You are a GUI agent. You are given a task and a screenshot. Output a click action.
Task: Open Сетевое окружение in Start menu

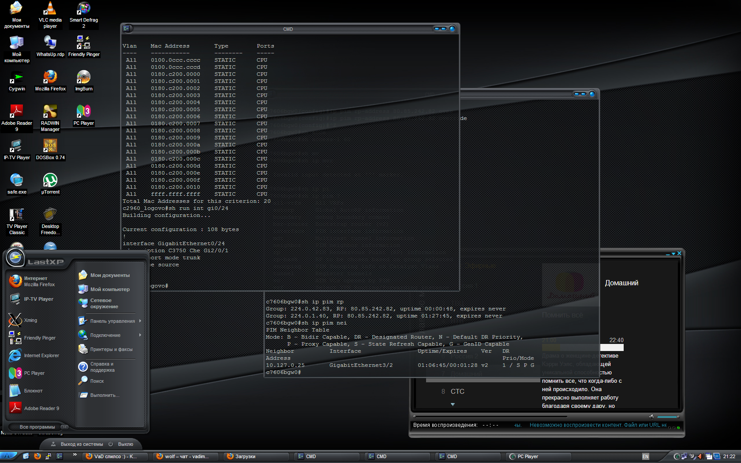[110, 303]
